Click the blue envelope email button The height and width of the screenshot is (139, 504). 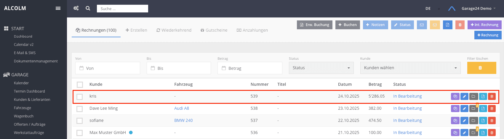(422, 25)
